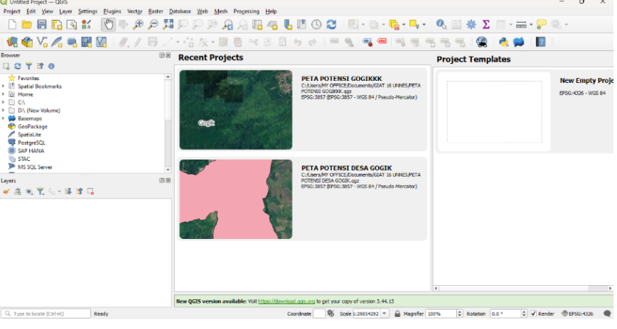617x329 pixels.
Task: Open the Layer menu
Action: pos(65,11)
